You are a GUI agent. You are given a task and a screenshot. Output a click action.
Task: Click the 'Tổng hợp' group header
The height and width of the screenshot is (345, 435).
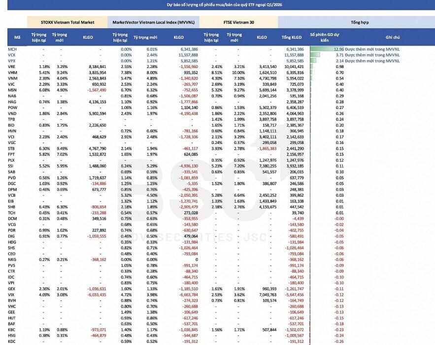click(360, 22)
